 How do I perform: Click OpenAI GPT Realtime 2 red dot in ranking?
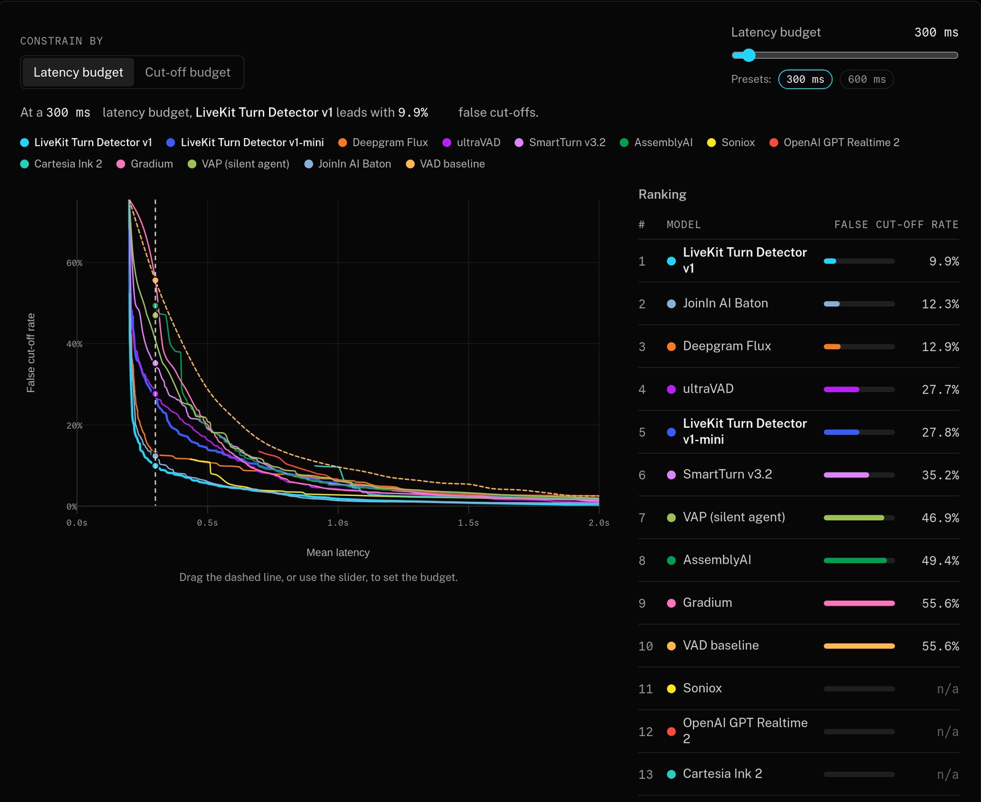(671, 731)
